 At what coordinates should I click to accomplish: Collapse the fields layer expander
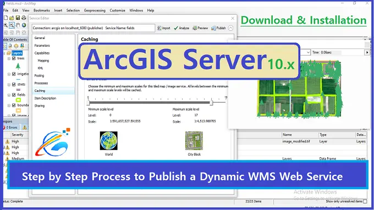tap(9, 95)
